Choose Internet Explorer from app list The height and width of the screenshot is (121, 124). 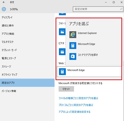click(x=93, y=35)
